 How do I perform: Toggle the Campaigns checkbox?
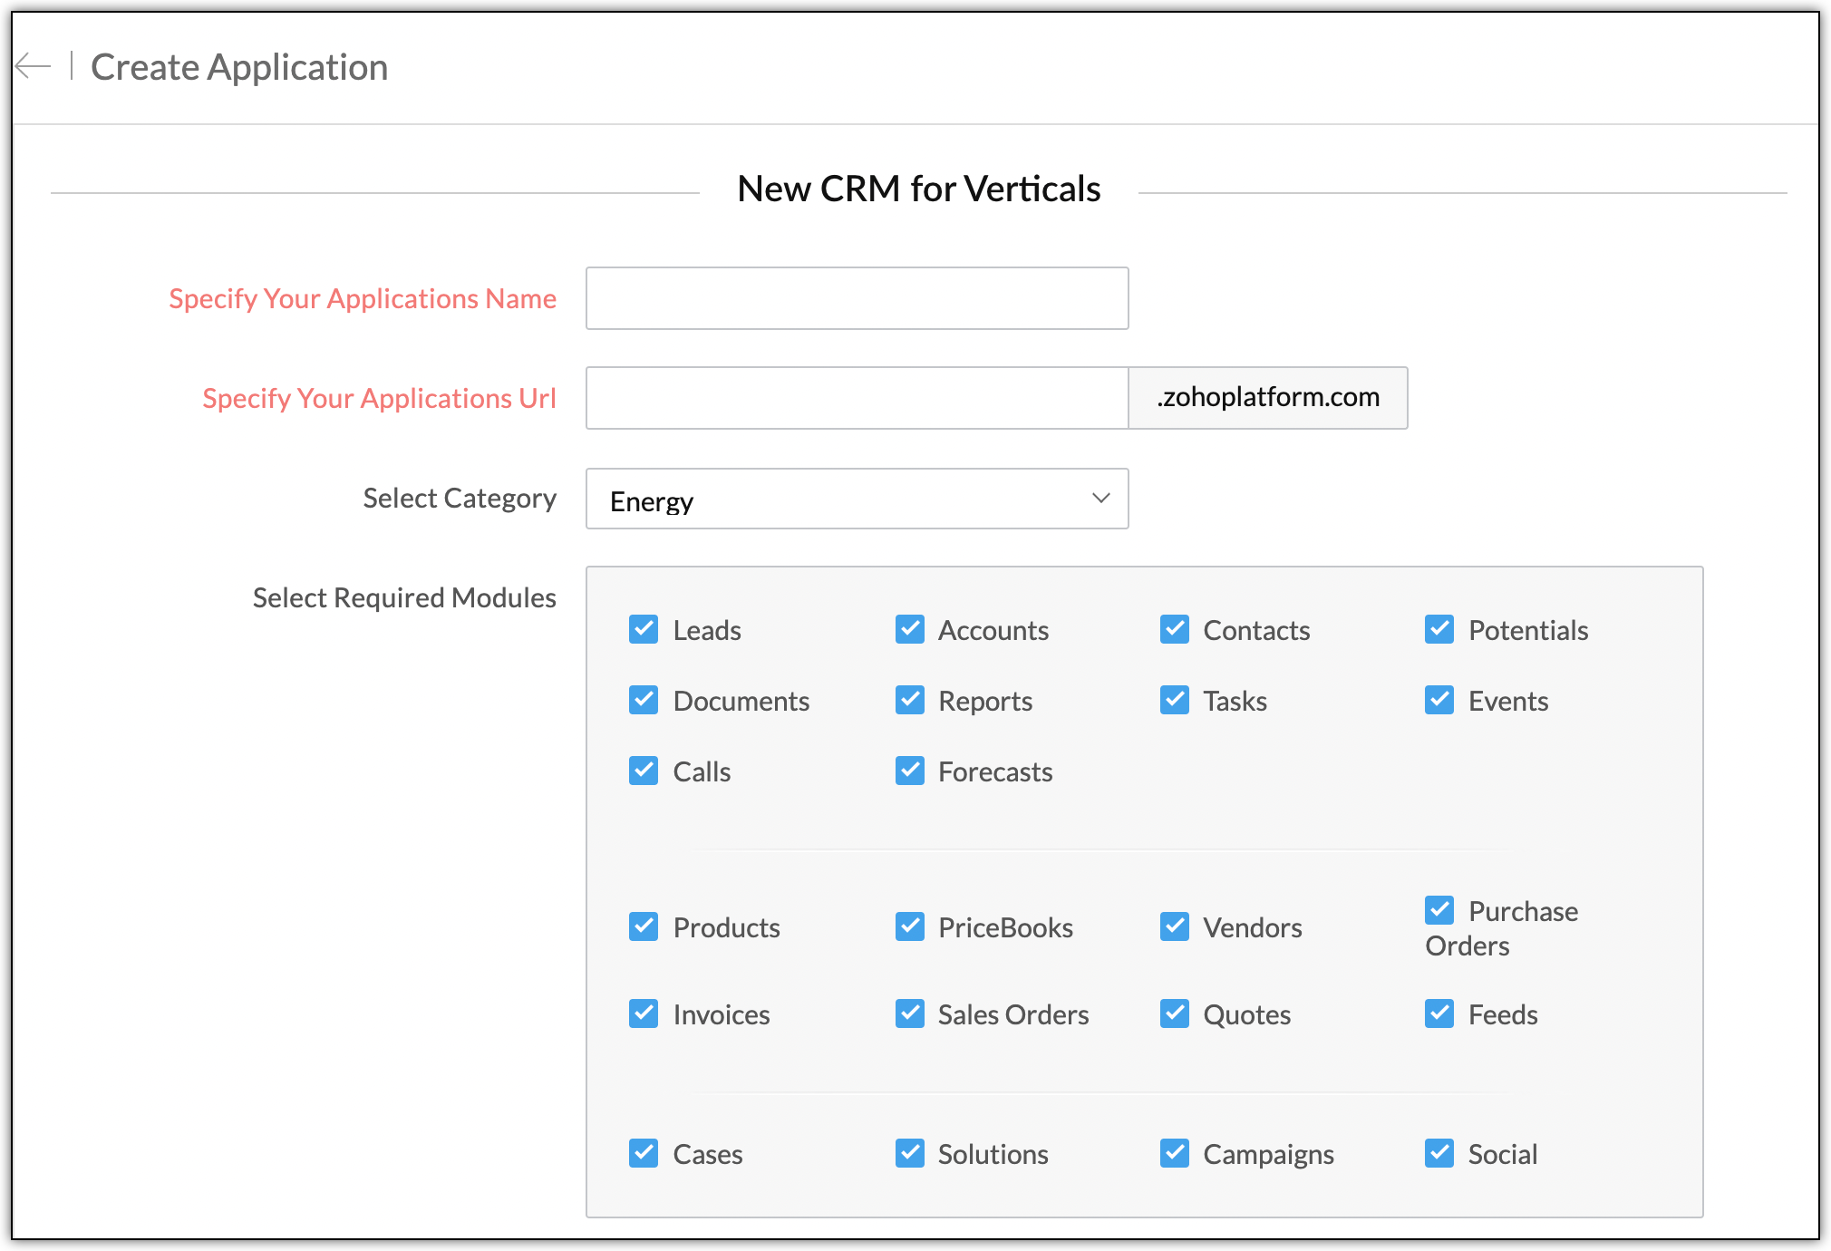tap(1175, 1153)
